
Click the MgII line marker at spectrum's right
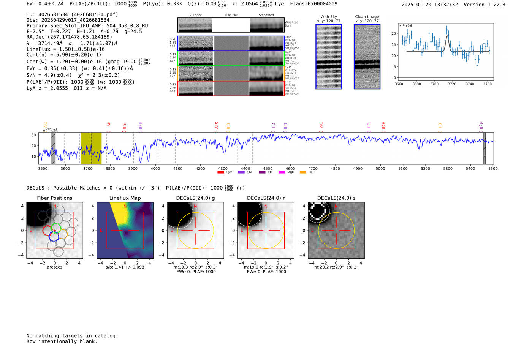[x=481, y=125]
